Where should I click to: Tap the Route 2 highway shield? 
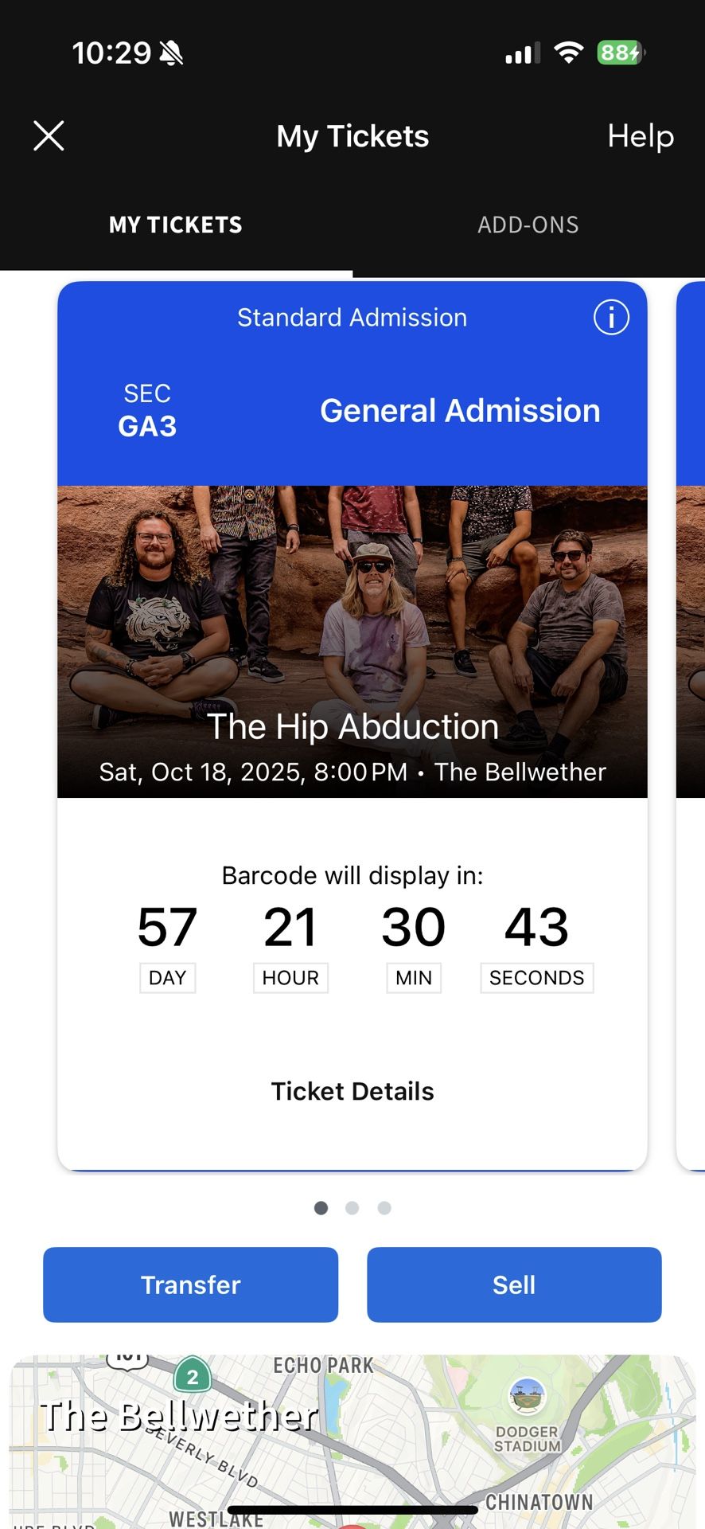pos(192,1377)
